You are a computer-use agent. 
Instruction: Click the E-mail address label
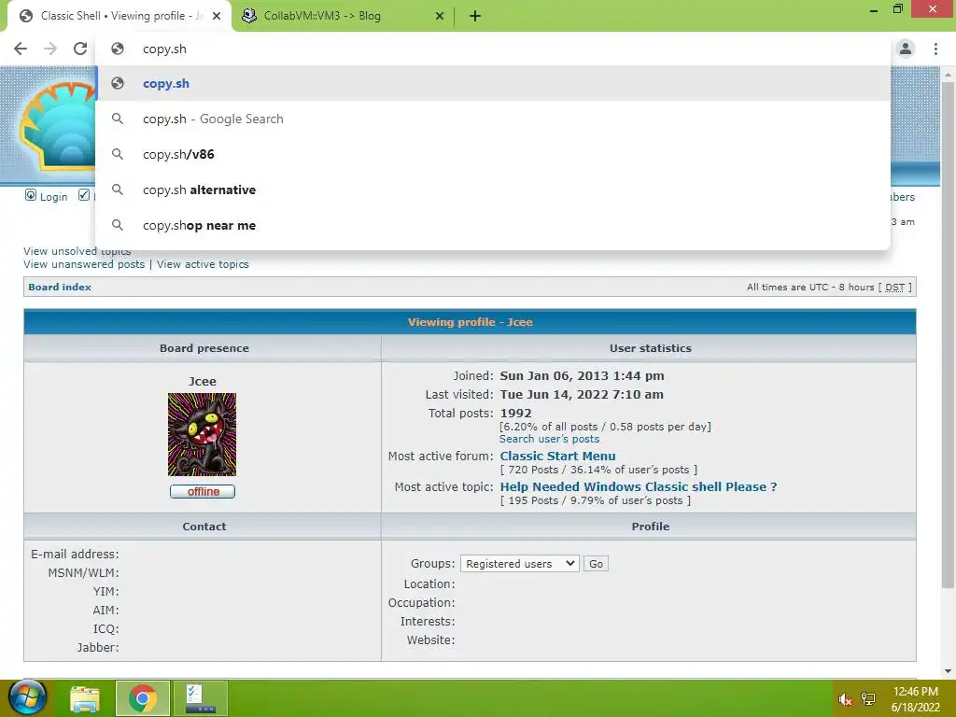(x=75, y=555)
